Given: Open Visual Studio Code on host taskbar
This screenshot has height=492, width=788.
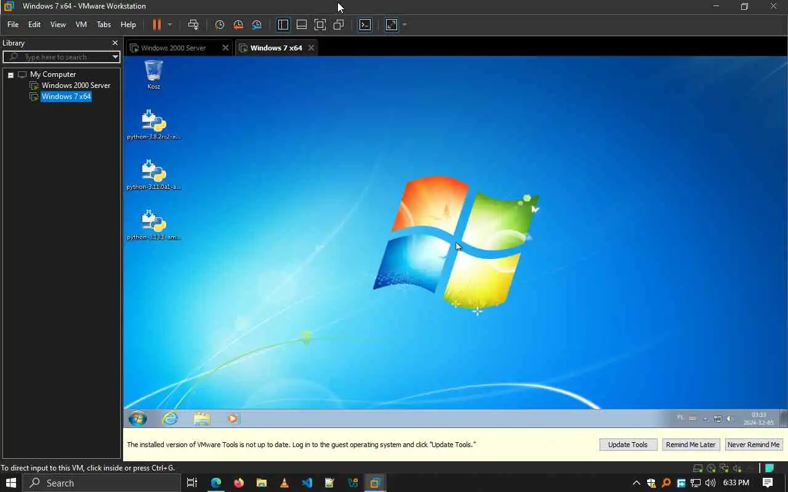Looking at the screenshot, I should (307, 483).
